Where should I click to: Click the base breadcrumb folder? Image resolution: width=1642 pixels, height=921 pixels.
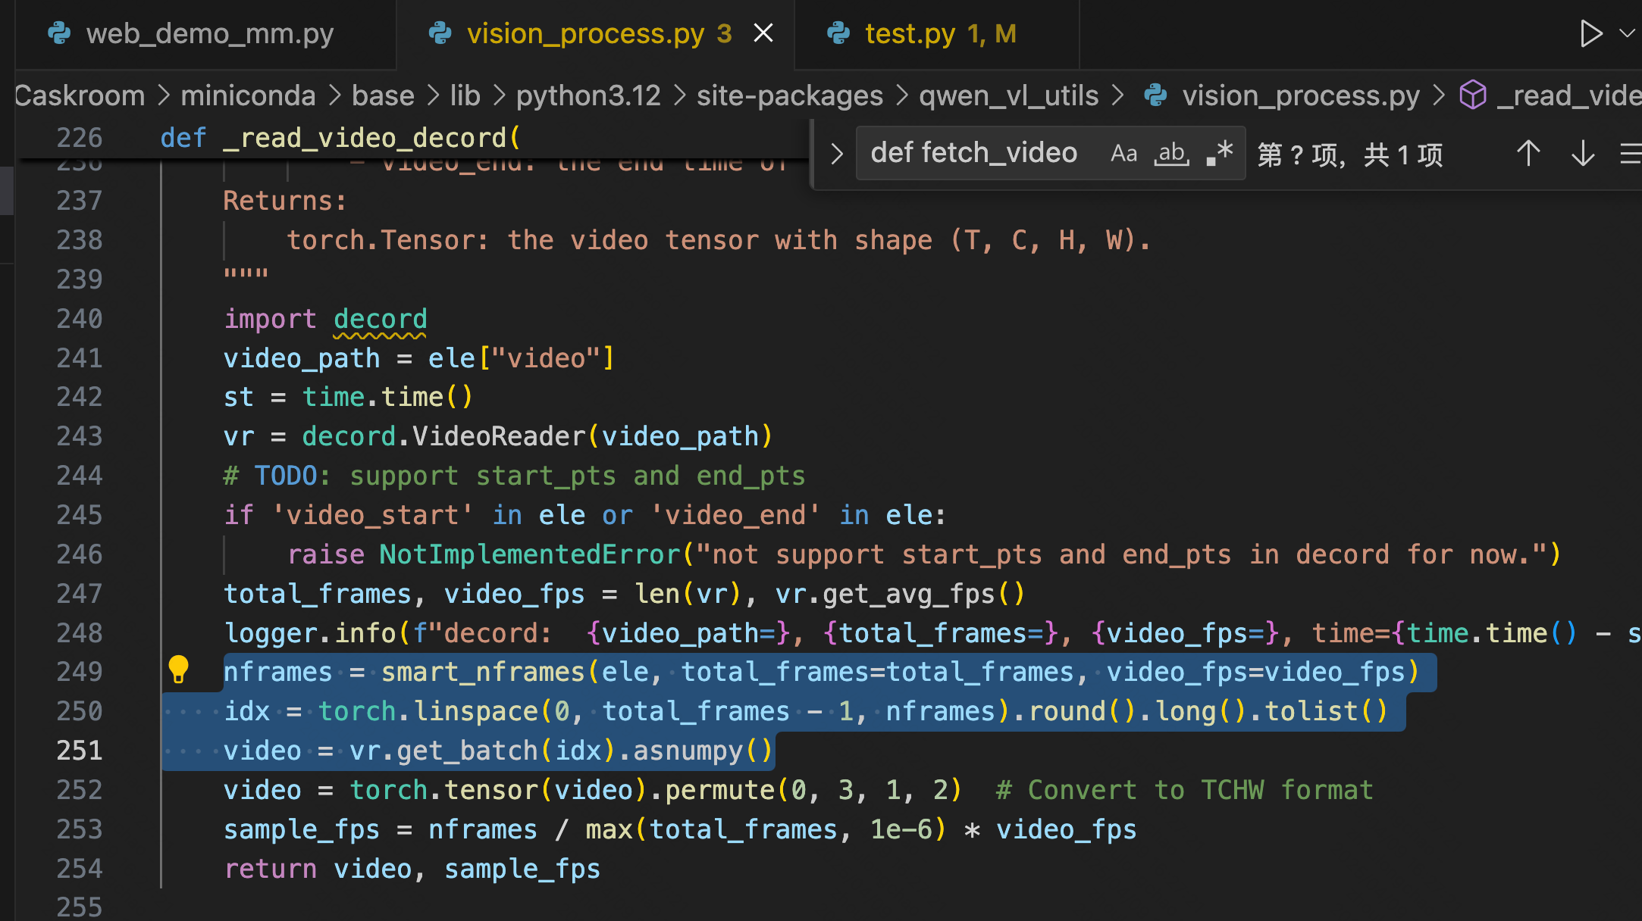tap(383, 95)
